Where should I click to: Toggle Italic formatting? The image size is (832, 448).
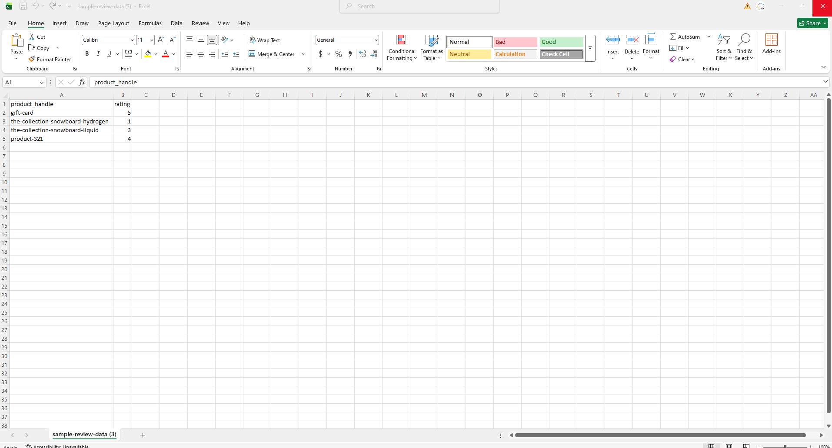tap(98, 54)
